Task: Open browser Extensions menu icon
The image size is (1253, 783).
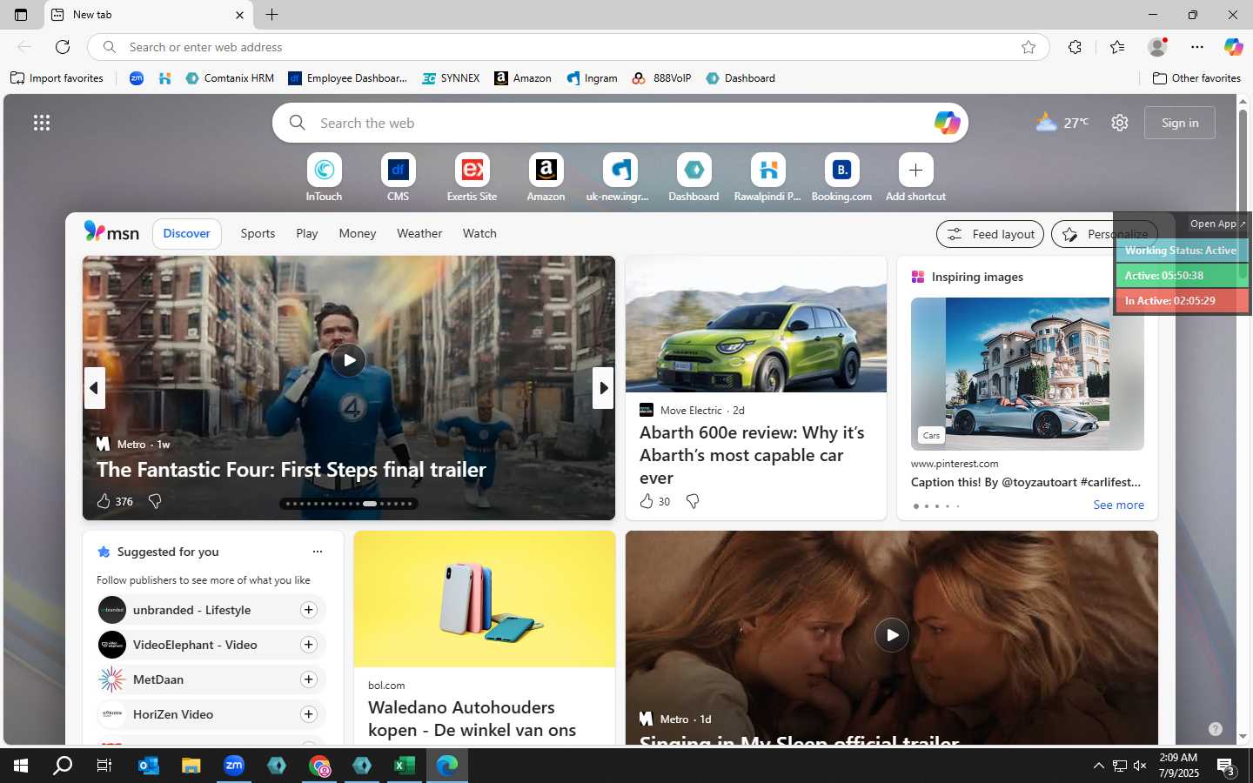Action: pyautogui.click(x=1075, y=47)
